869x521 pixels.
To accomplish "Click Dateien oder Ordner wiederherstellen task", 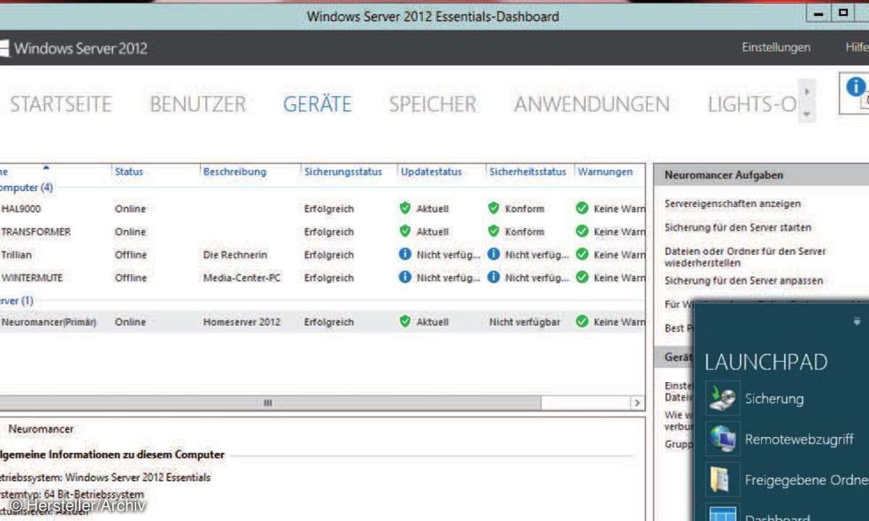I will click(745, 257).
